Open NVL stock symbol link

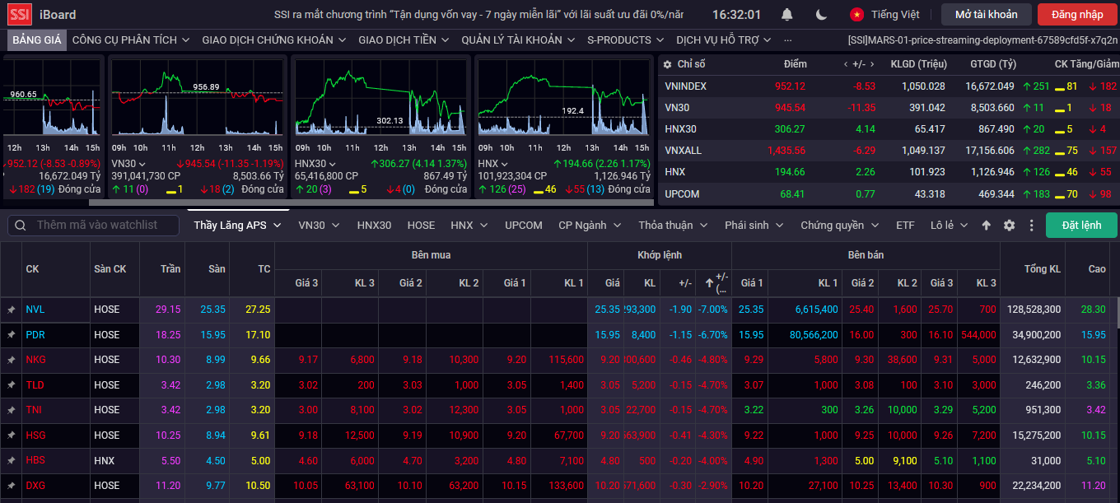pyautogui.click(x=35, y=310)
